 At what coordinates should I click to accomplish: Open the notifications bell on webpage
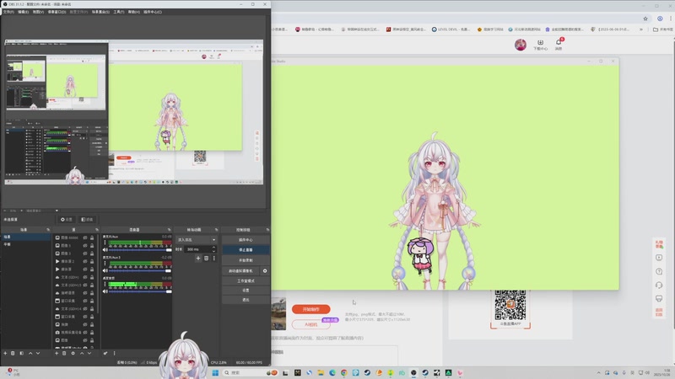[559, 45]
